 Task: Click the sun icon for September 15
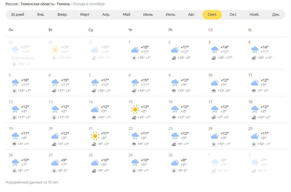pos(134,109)
